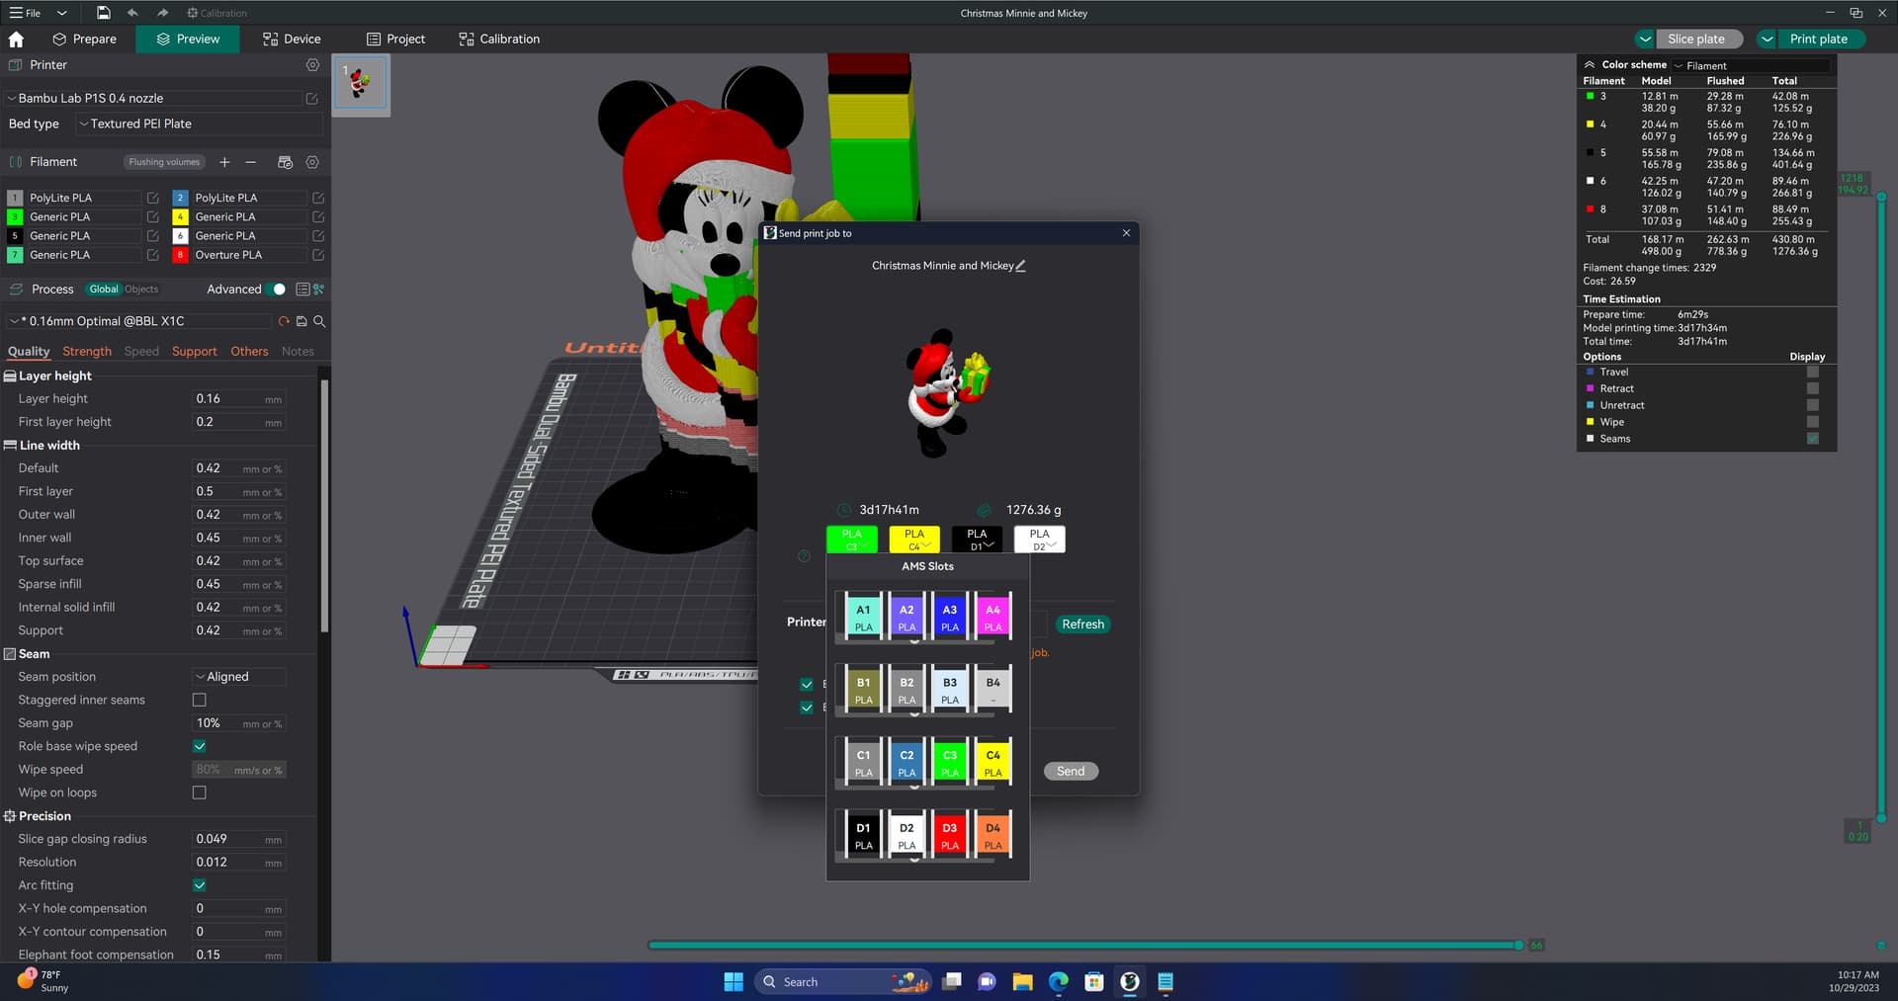Expand the 0.16mm Optimal process preset list
1898x1001 pixels.
[138, 321]
